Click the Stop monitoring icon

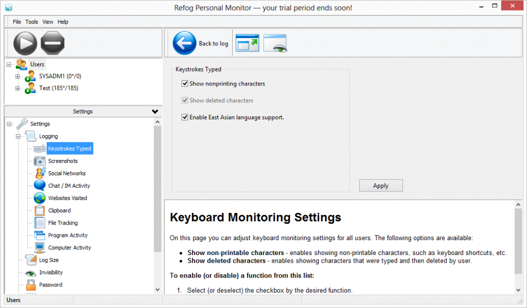(x=52, y=43)
